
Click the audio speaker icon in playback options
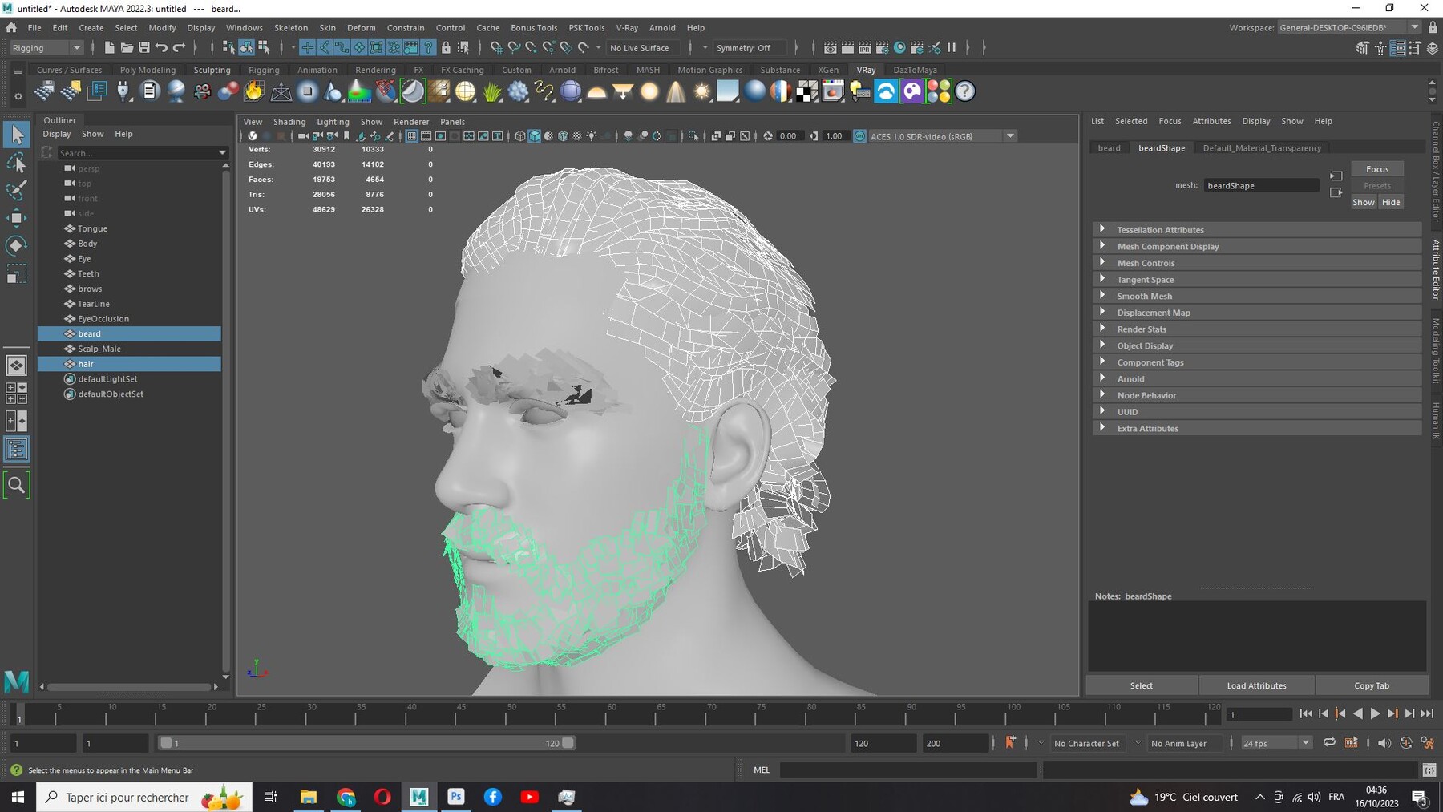[1384, 743]
